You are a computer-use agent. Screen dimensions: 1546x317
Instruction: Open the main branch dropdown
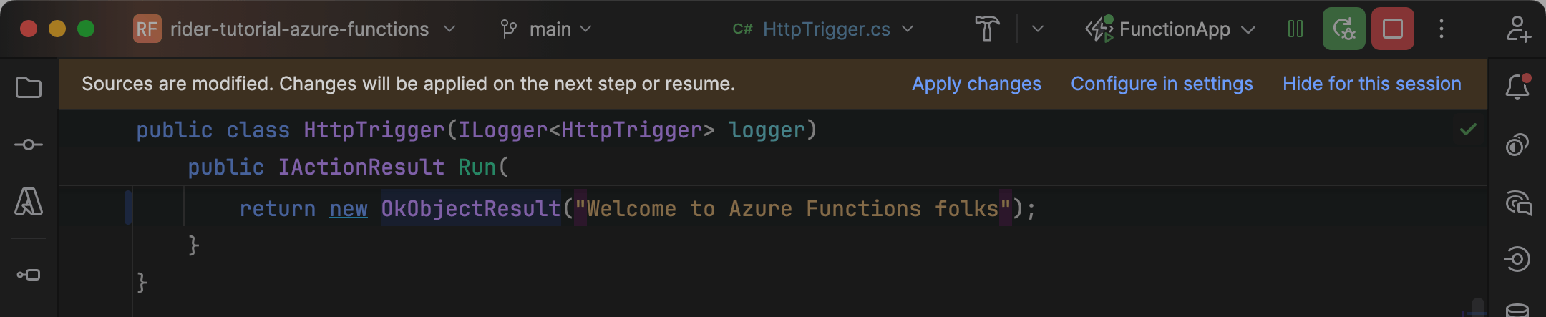pos(548,29)
